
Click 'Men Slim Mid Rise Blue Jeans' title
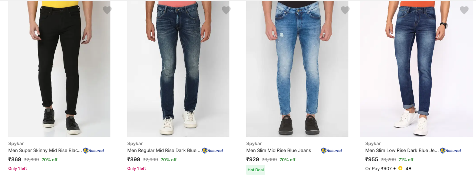tap(279, 150)
